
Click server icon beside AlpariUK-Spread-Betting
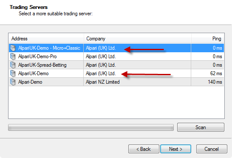tap(13, 65)
